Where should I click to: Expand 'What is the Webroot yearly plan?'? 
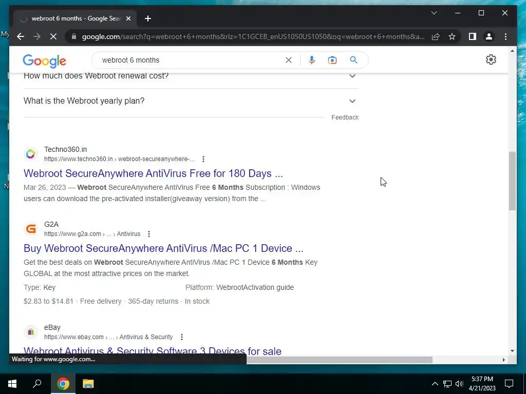191,101
